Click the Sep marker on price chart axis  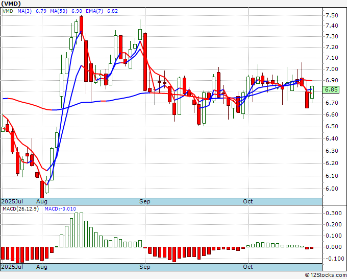point(145,201)
